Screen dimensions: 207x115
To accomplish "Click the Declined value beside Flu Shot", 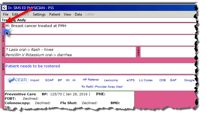I will 90,103.
